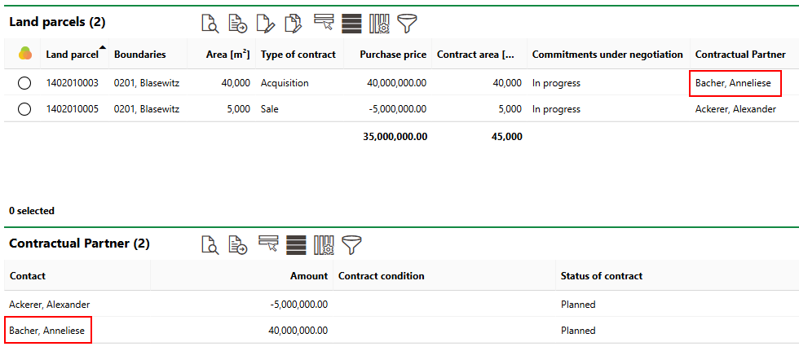Select the radio button for parcel 1402010003
The height and width of the screenshot is (351, 799).
click(24, 83)
